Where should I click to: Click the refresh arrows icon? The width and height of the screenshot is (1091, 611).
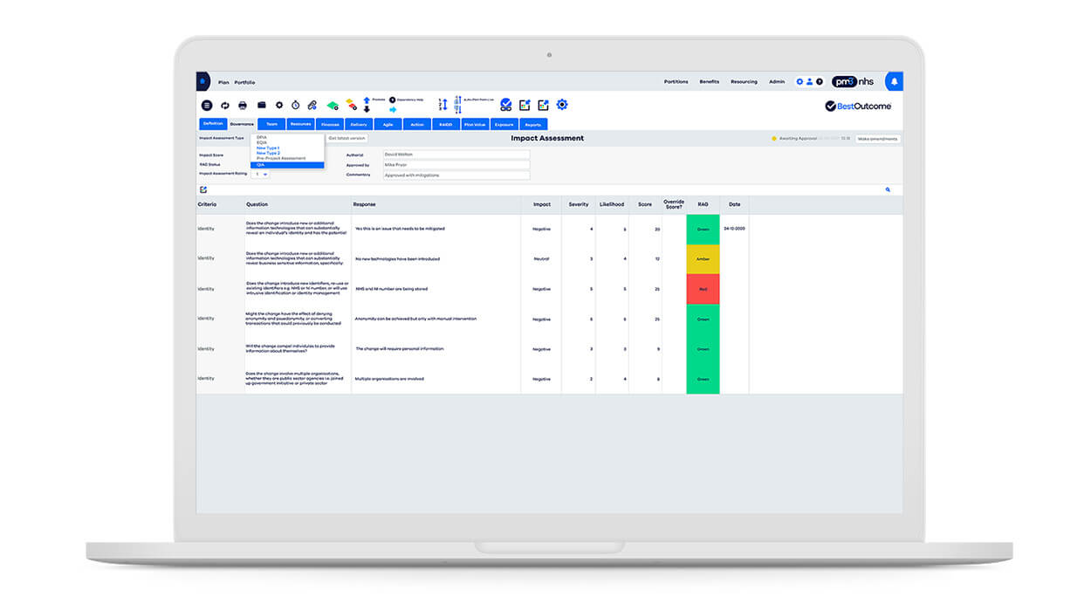(225, 105)
